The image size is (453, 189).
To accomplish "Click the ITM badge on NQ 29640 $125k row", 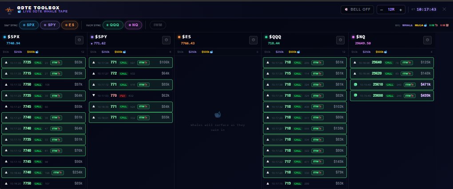I will coord(406,62).
